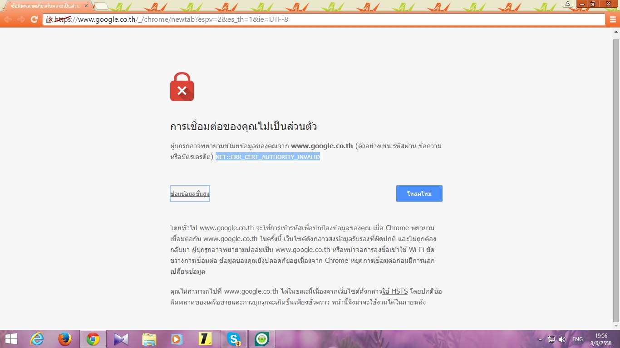Open Skype from the taskbar

click(234, 339)
